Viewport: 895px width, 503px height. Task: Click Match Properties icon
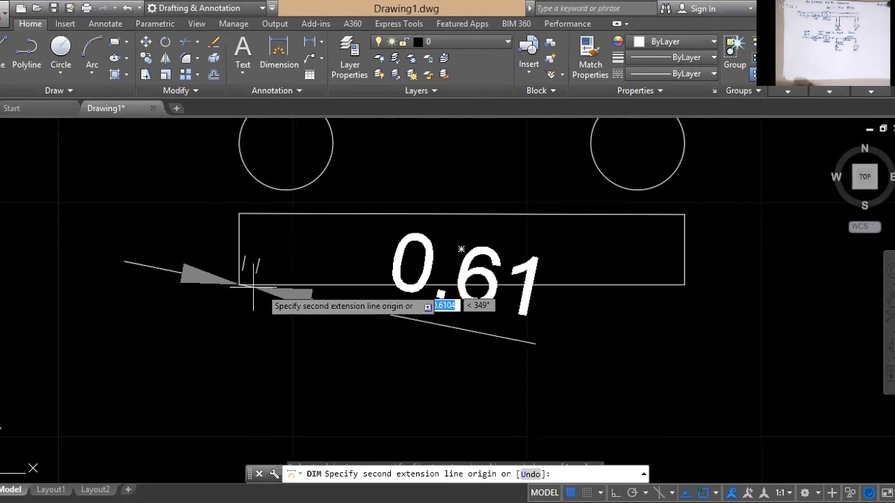[x=590, y=58]
